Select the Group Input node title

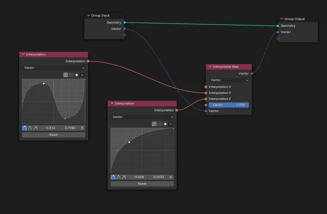click(101, 15)
